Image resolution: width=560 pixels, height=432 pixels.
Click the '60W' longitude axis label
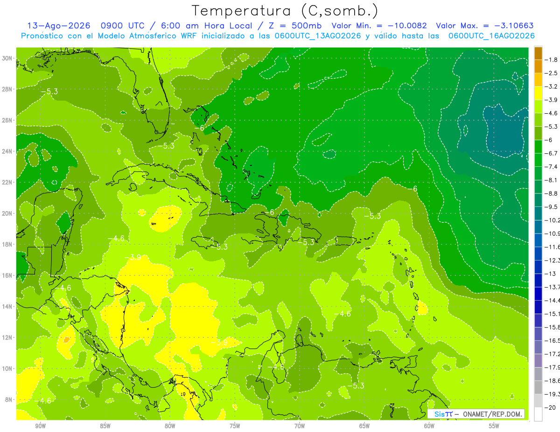[429, 426]
